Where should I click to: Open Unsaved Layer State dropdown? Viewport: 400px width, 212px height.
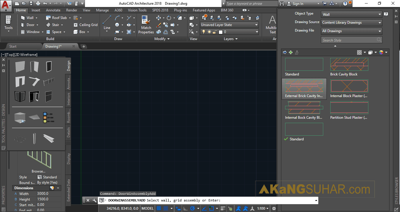[229, 25]
